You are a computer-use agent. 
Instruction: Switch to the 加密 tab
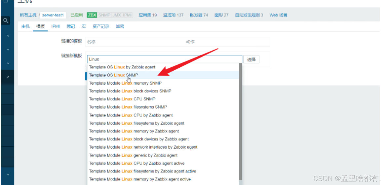coord(120,26)
